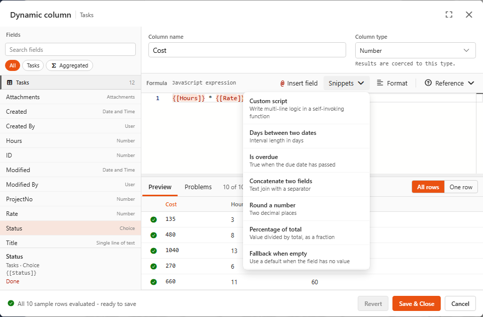Image resolution: width=483 pixels, height=317 pixels.
Task: Click the {[Hours]} token in formula
Action: (189, 98)
